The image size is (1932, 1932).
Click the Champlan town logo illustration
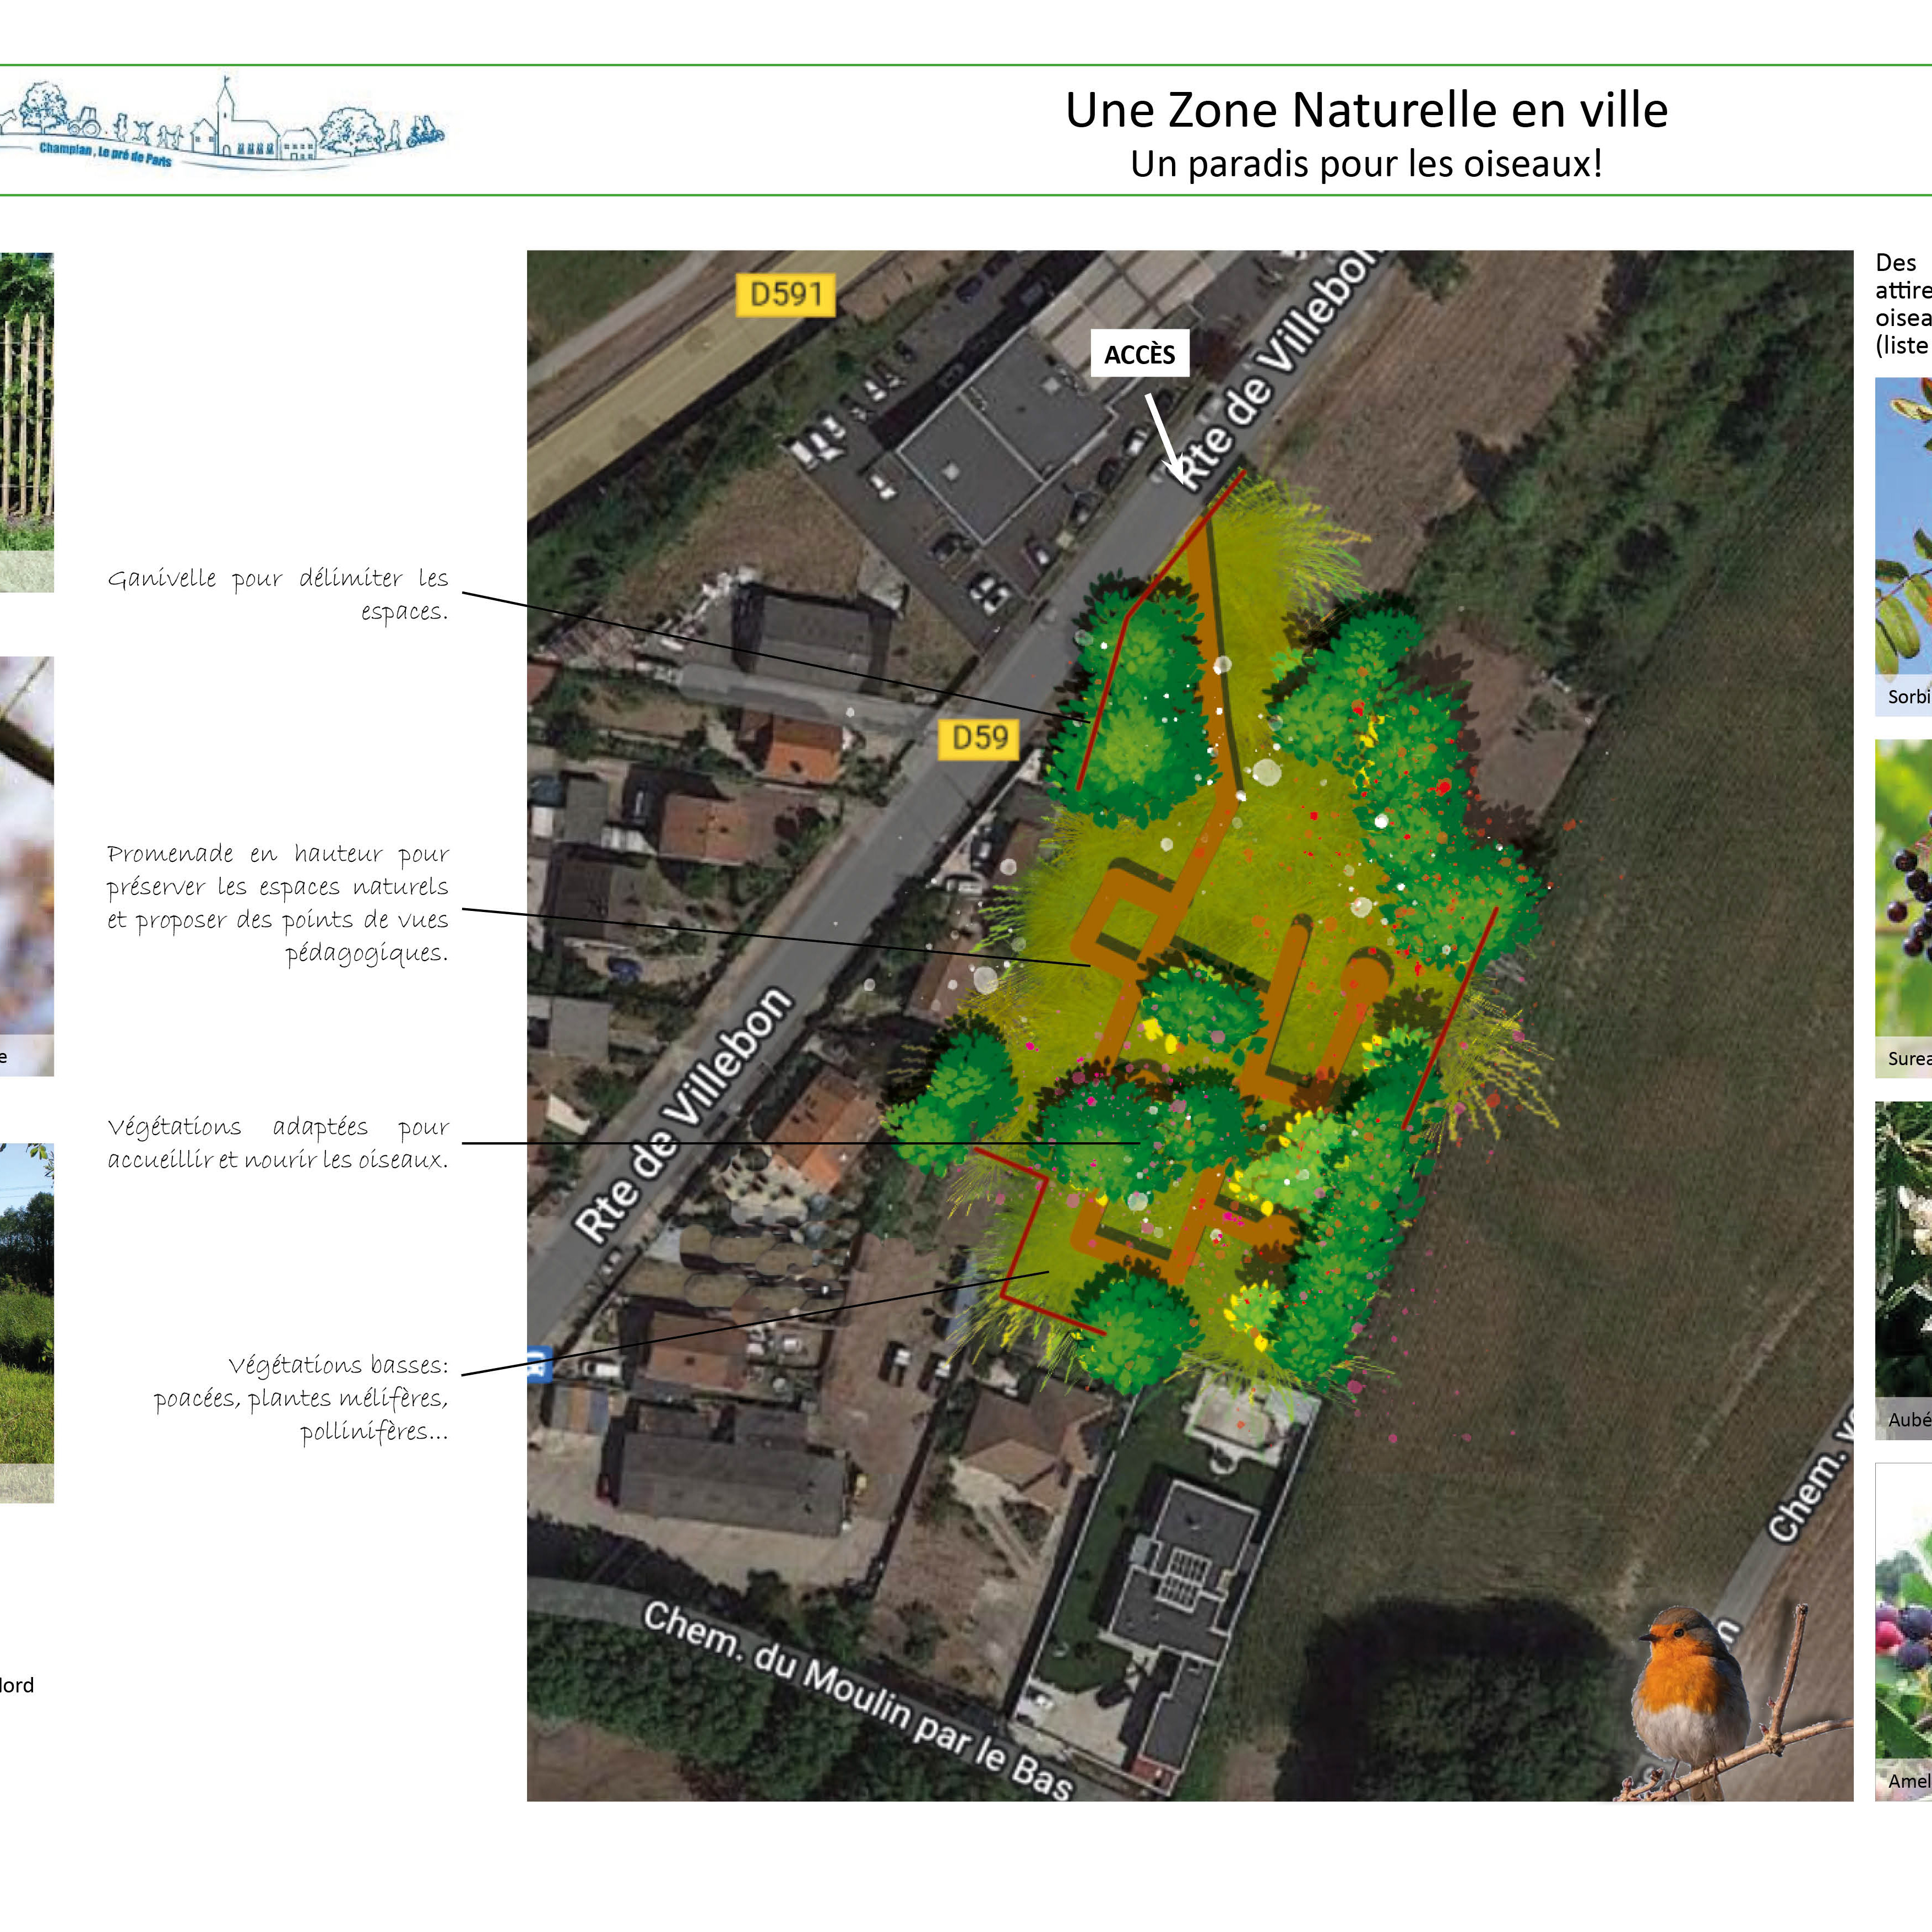[222, 127]
